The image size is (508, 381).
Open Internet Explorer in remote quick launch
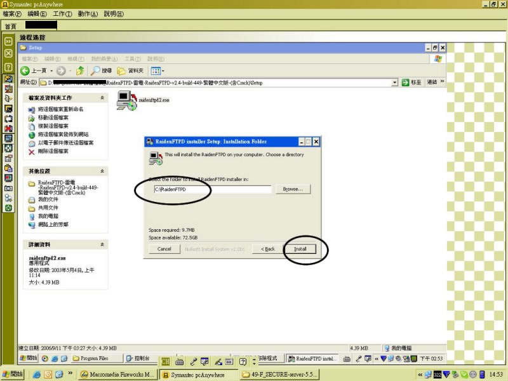pos(55,358)
